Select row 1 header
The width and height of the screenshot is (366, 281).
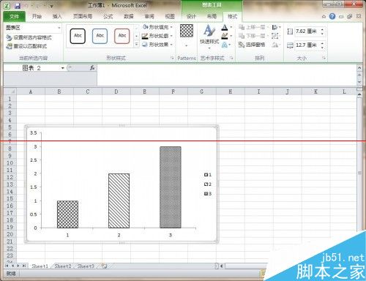point(10,99)
